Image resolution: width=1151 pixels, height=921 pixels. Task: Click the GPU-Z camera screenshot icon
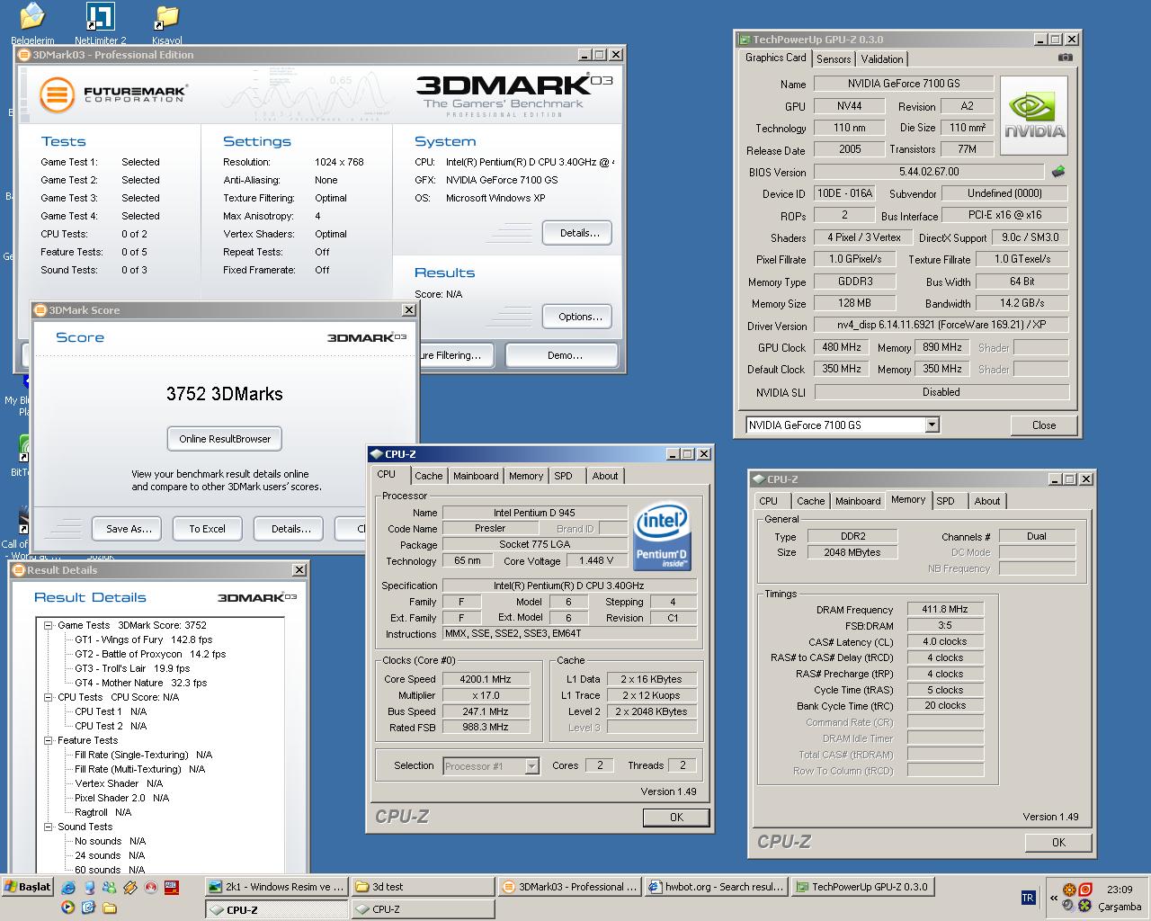tap(1066, 57)
